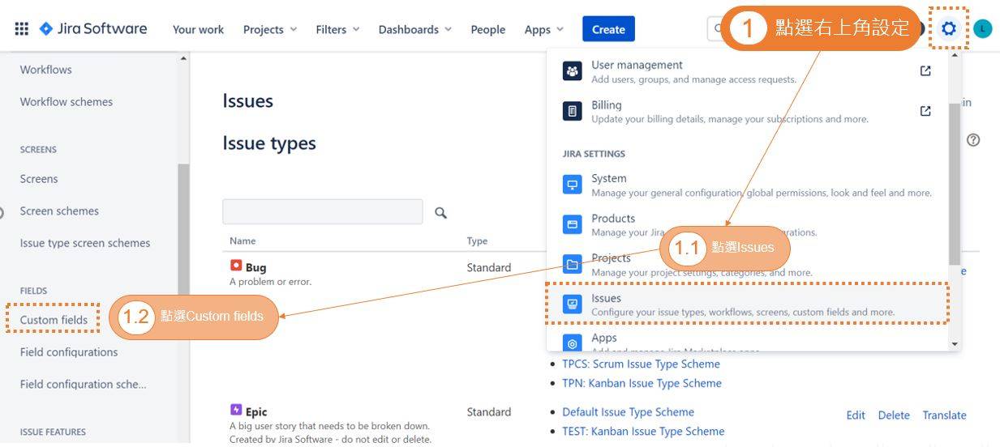
Task: Open external link icon for User management
Action: [x=925, y=71]
